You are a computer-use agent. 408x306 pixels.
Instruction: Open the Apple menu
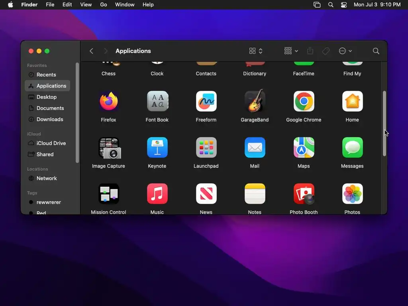coord(10,4)
